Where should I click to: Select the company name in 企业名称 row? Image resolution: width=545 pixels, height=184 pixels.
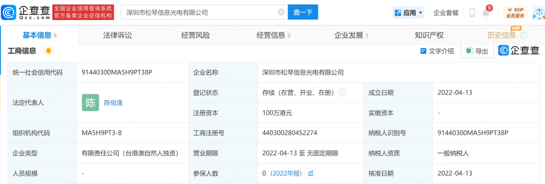[x=303, y=72]
